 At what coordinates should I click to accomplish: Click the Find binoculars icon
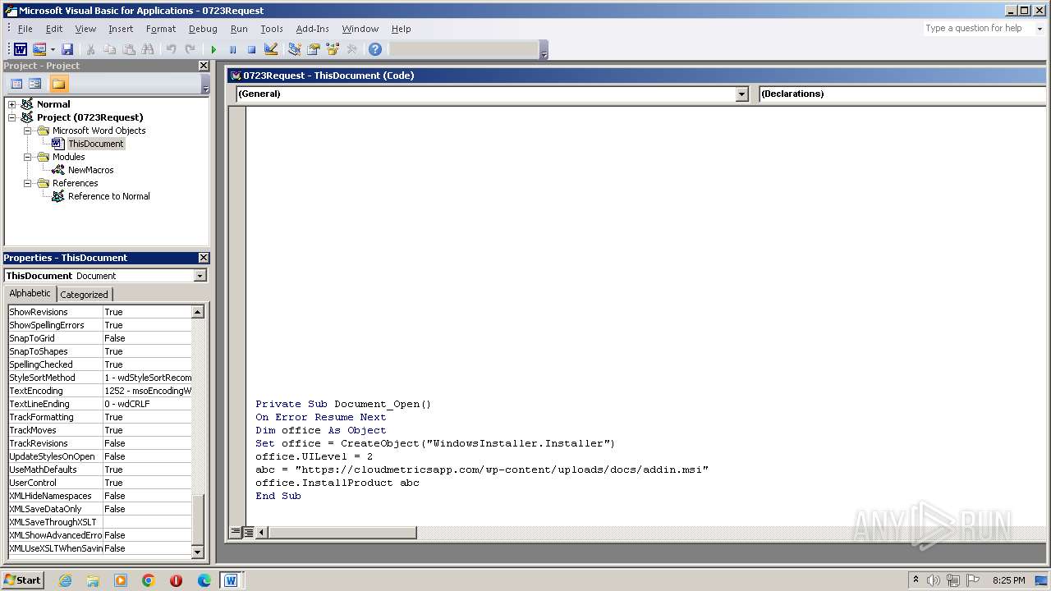pyautogui.click(x=148, y=49)
